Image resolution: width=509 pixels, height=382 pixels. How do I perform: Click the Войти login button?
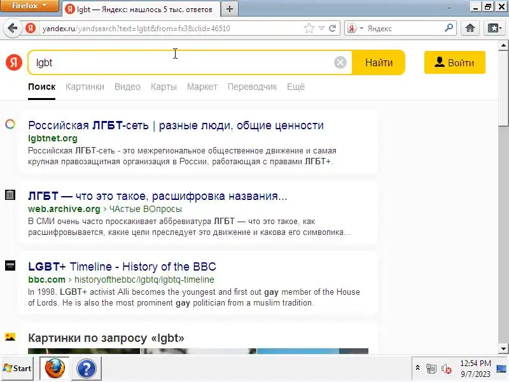pyautogui.click(x=455, y=62)
